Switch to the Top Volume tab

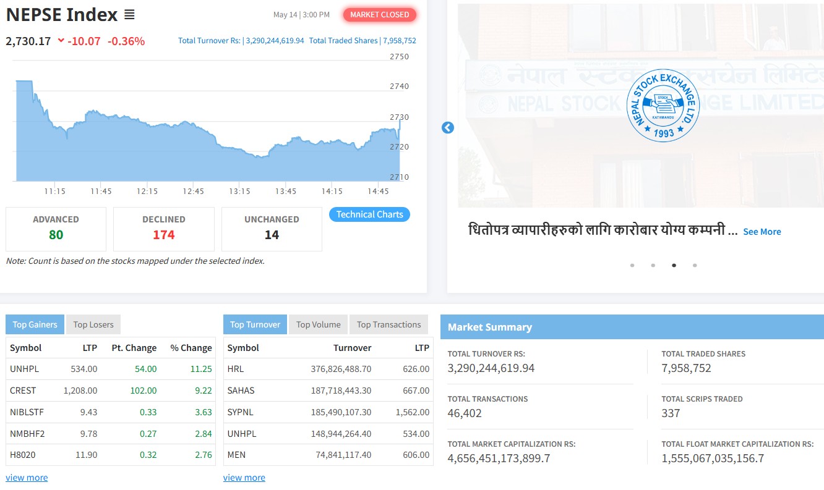tap(318, 324)
